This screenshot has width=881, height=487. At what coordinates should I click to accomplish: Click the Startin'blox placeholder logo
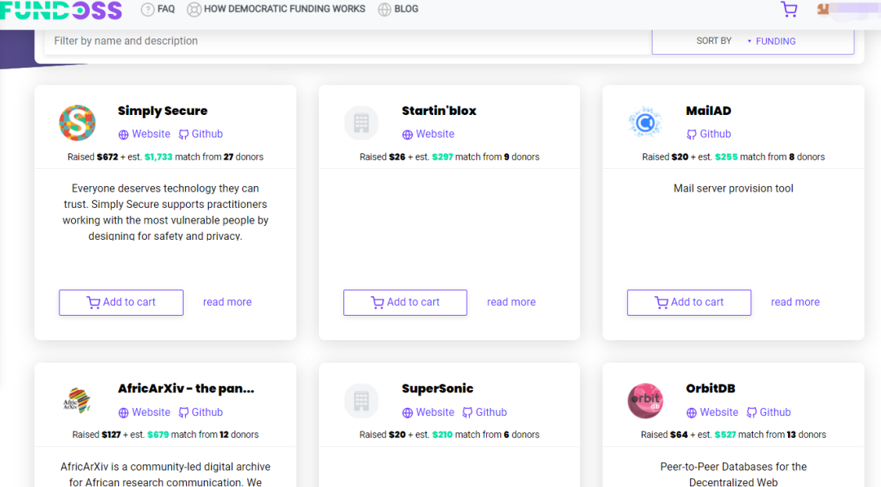click(x=361, y=122)
